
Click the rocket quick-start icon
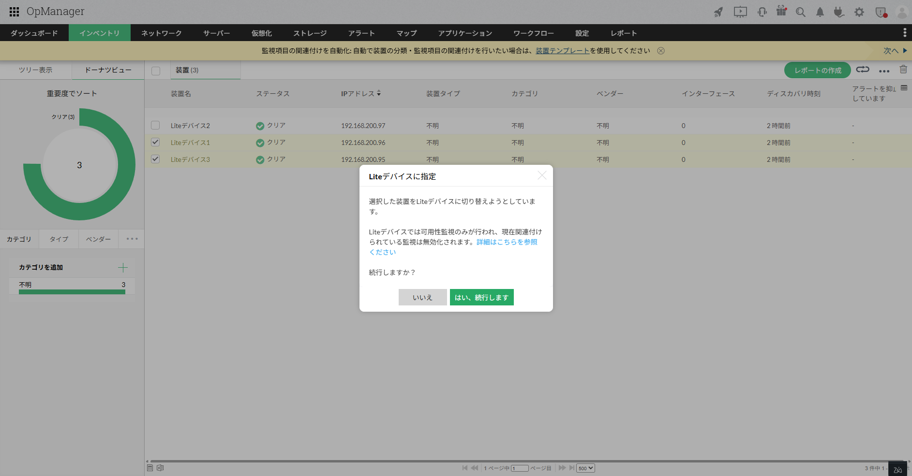718,12
